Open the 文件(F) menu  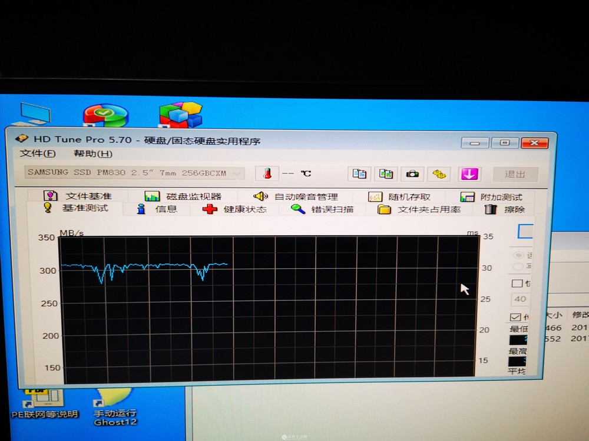(x=38, y=153)
